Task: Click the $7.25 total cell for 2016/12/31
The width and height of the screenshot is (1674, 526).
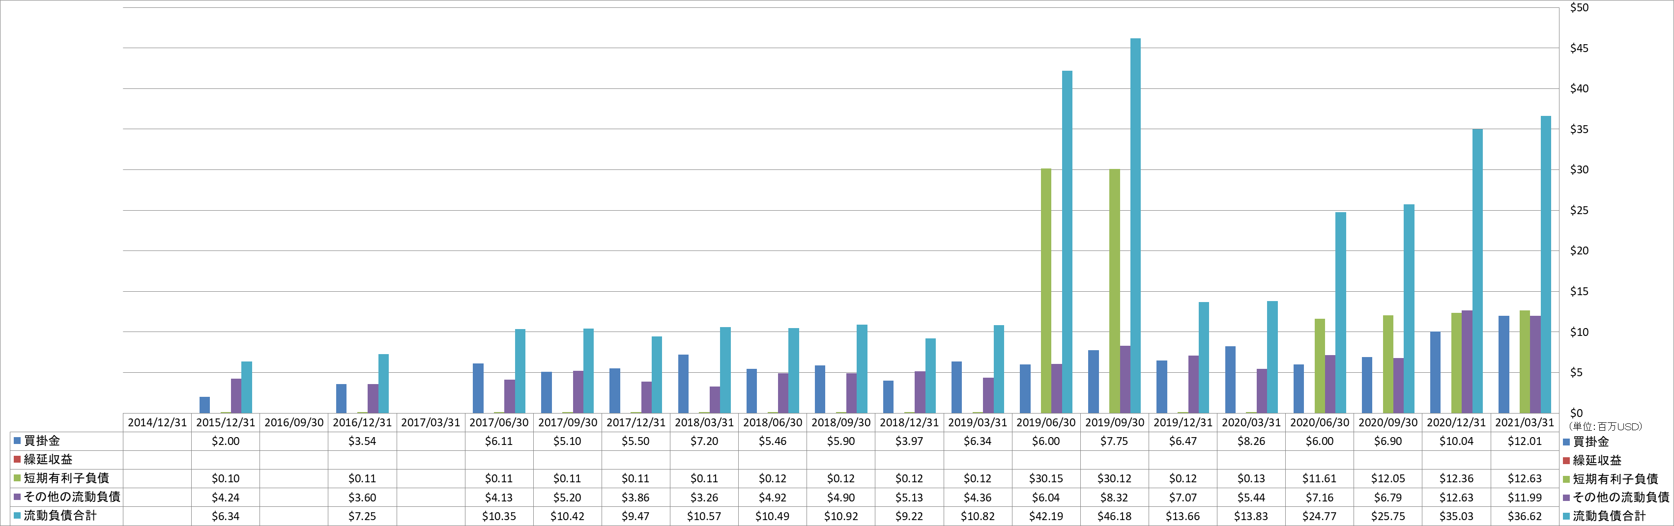Action: pyautogui.click(x=362, y=516)
